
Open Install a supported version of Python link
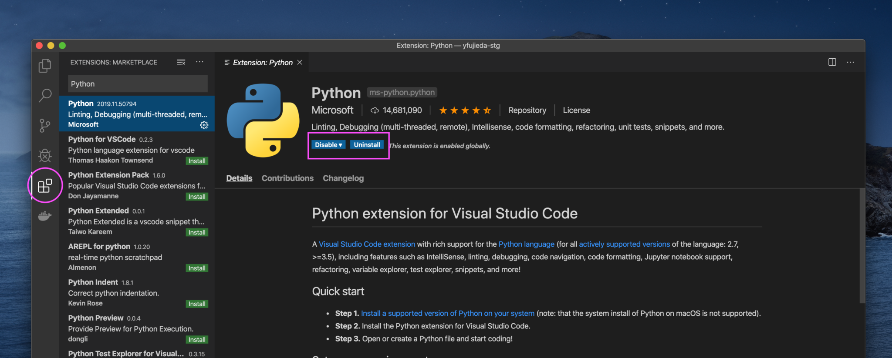point(447,314)
